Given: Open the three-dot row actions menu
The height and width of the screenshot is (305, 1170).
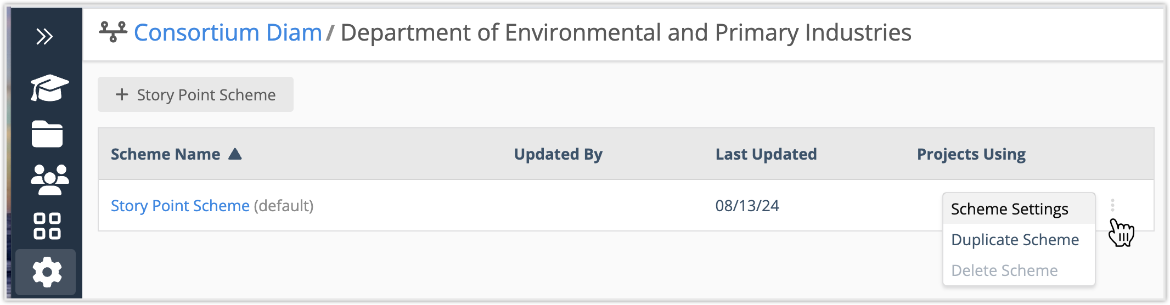Looking at the screenshot, I should [x=1112, y=205].
